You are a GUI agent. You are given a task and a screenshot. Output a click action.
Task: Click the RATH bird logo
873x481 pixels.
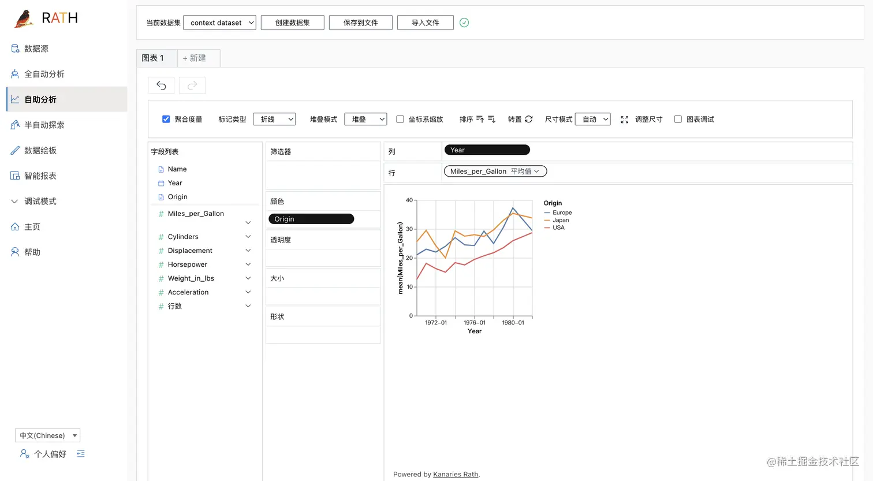pyautogui.click(x=23, y=18)
